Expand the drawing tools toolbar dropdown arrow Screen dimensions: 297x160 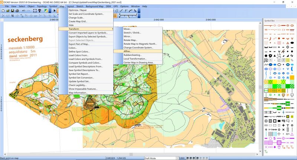[x=139, y=11]
